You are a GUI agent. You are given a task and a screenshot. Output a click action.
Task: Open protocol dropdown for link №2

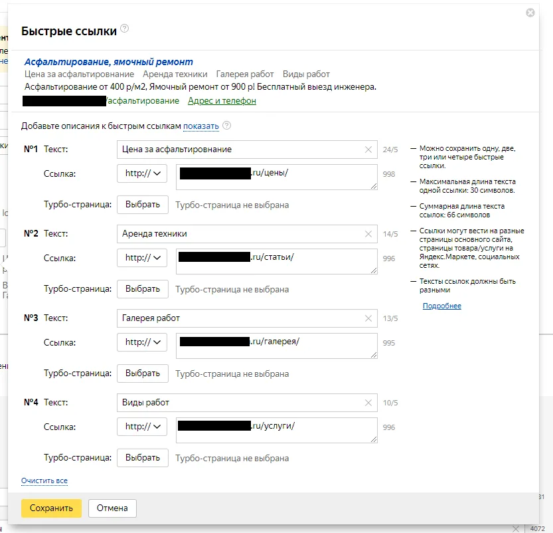(142, 258)
